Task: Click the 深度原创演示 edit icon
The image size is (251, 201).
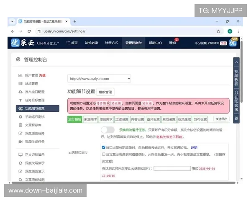Action: tap(20, 171)
